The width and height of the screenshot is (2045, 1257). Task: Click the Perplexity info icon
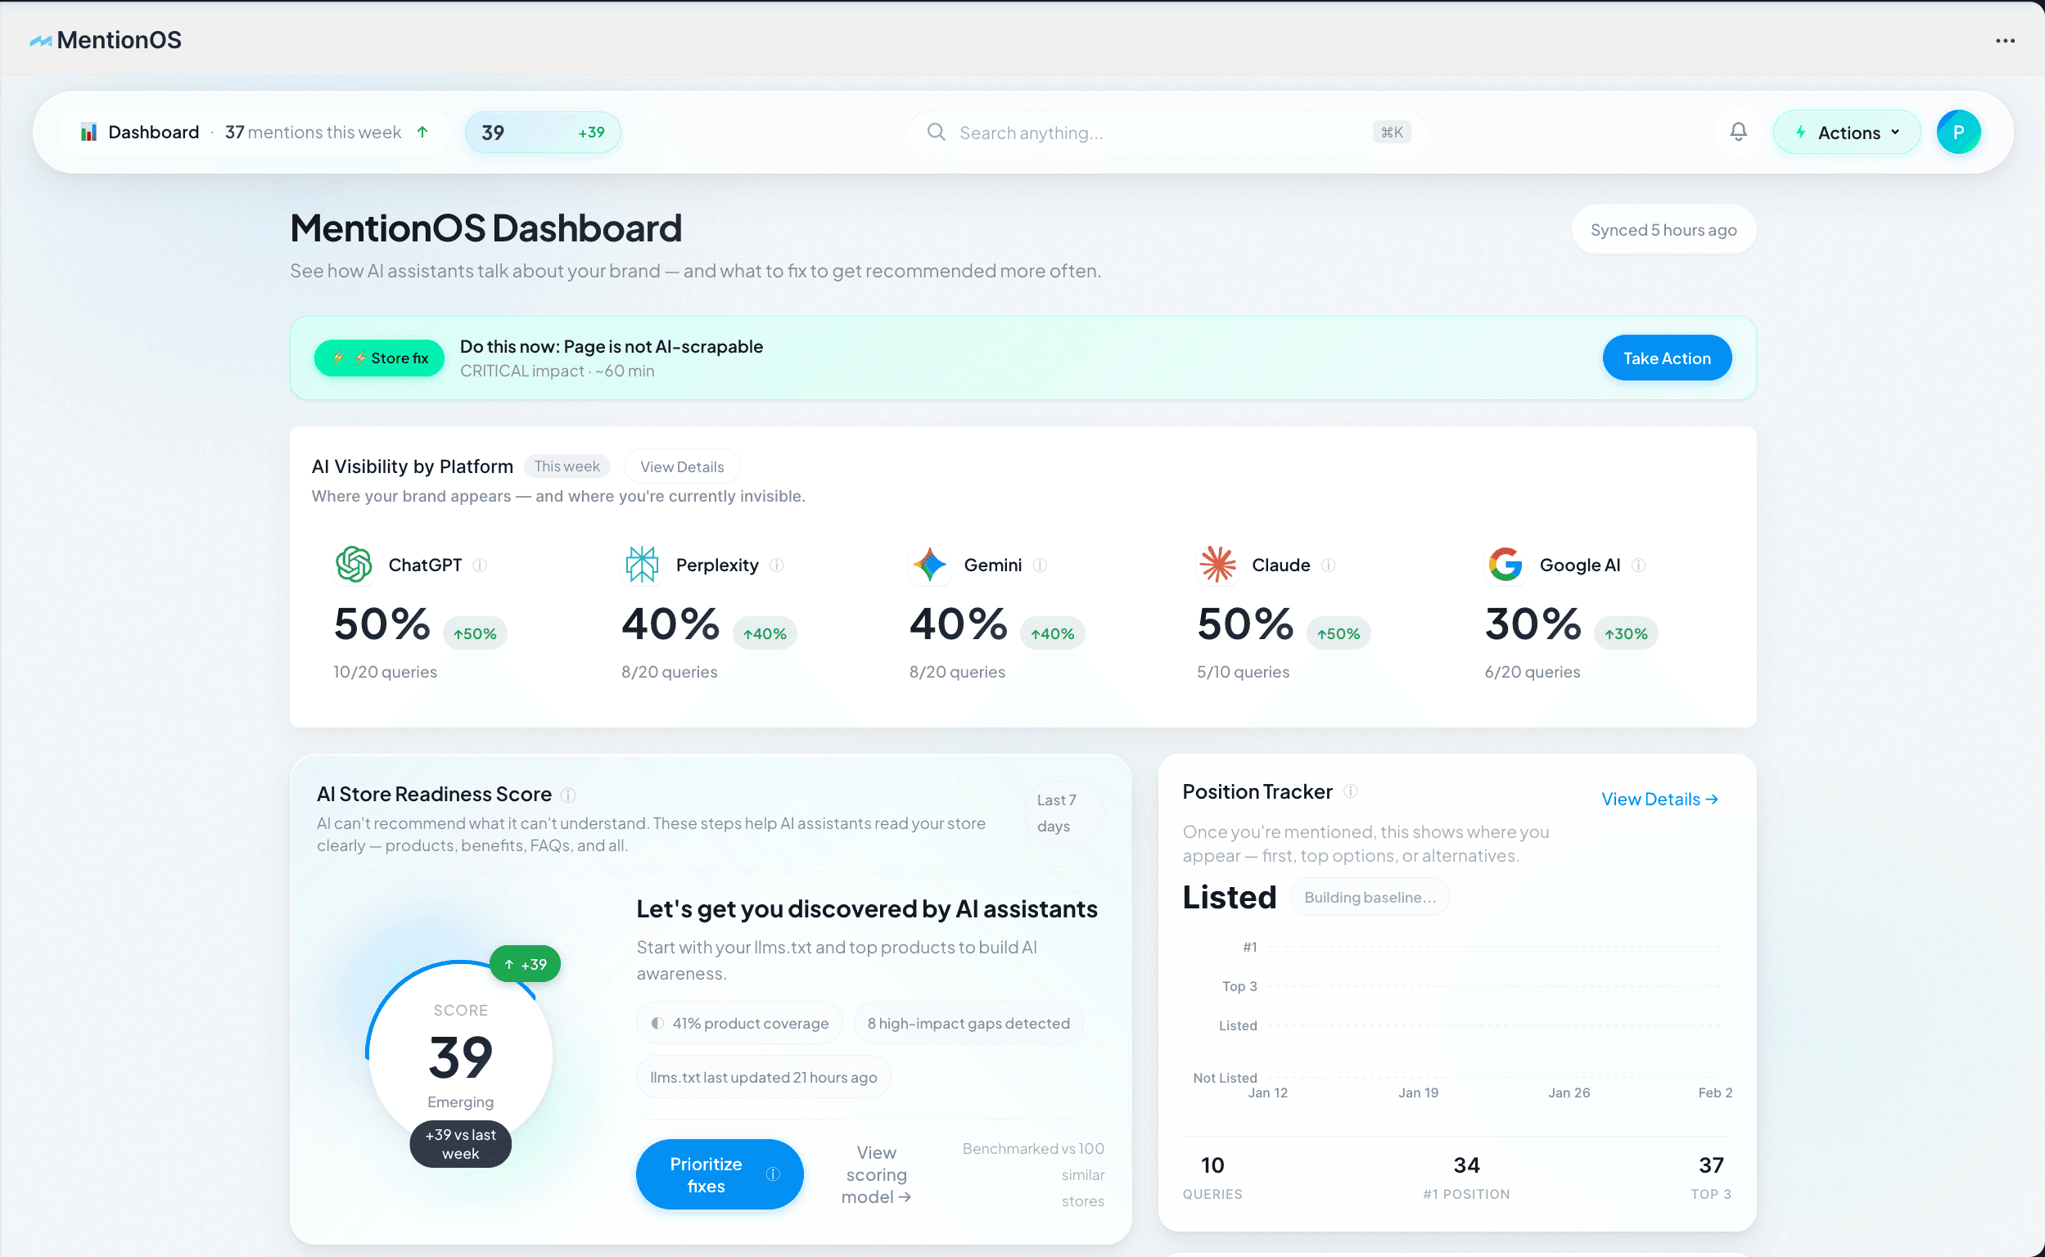pos(777,565)
